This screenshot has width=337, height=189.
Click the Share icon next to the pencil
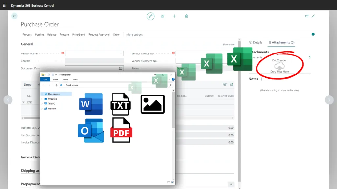pos(162,16)
